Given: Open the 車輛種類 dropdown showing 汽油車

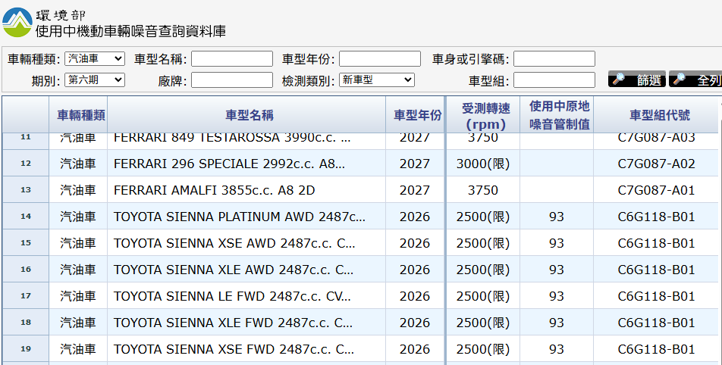Looking at the screenshot, I should [x=94, y=58].
